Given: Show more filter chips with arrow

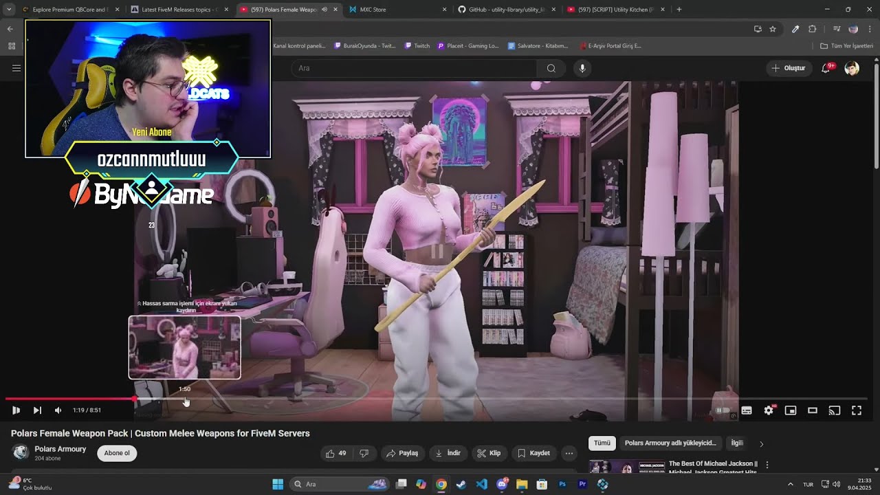Looking at the screenshot, I should pyautogui.click(x=761, y=444).
